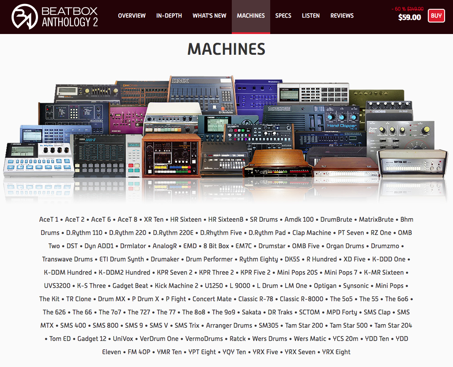The height and width of the screenshot is (367, 453).
Task: Open the Reviews section
Action: coord(342,15)
